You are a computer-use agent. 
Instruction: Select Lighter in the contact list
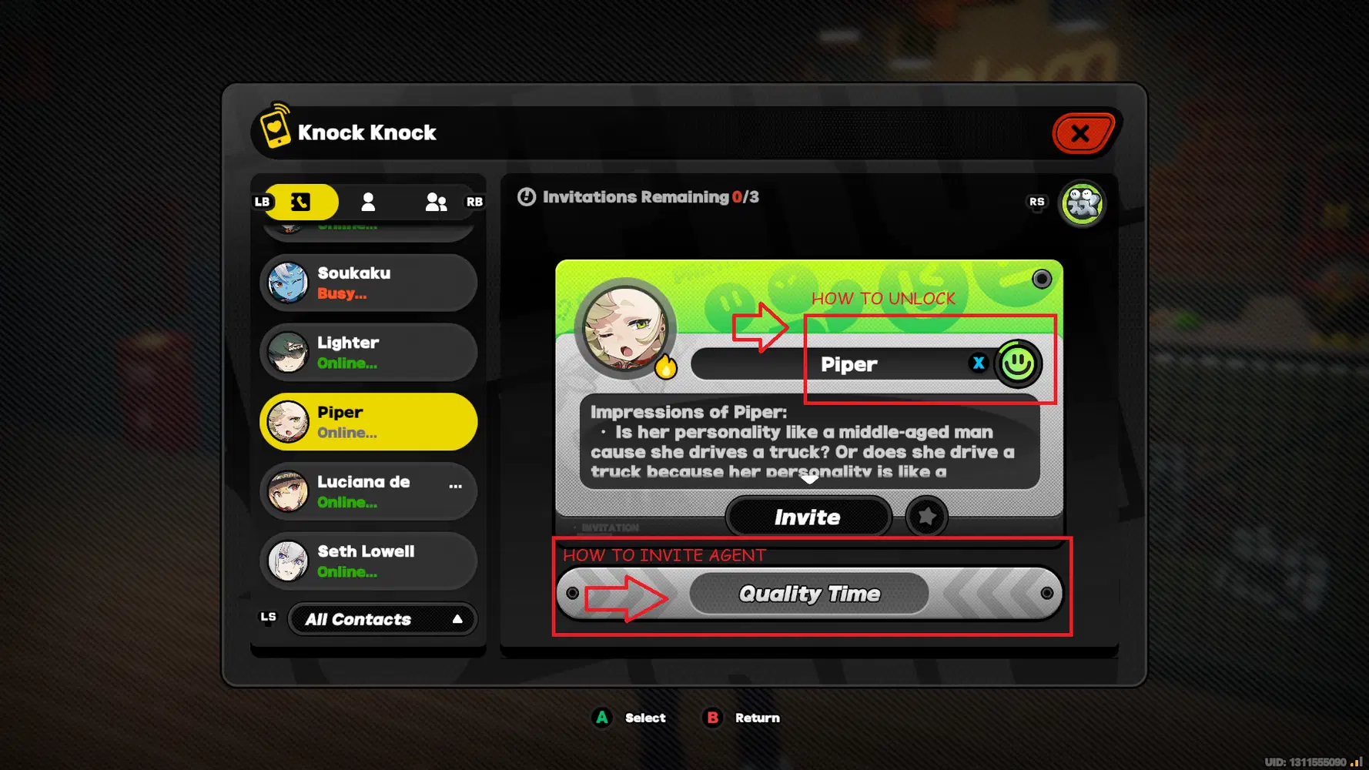point(369,353)
